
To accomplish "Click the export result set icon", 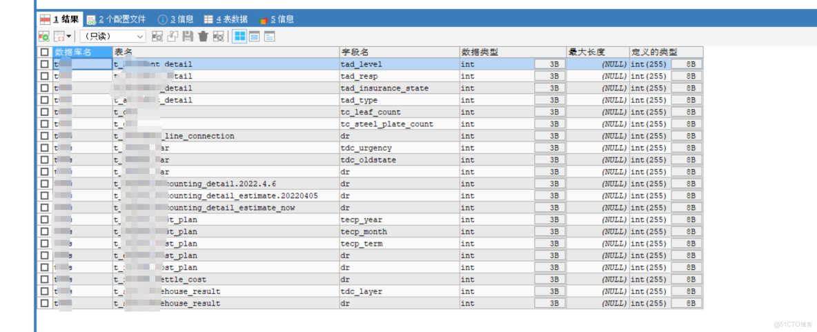I will pyautogui.click(x=43, y=37).
